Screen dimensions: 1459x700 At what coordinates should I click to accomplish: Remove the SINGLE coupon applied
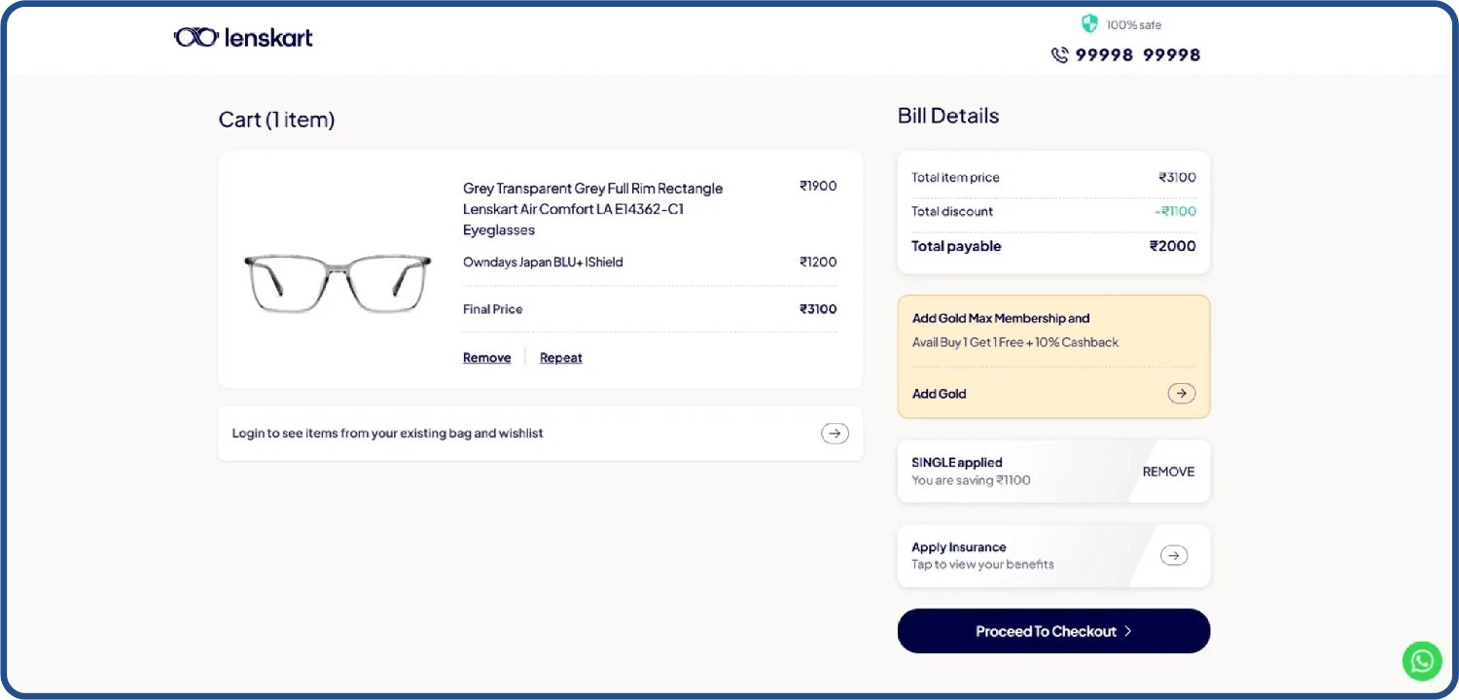point(1167,472)
